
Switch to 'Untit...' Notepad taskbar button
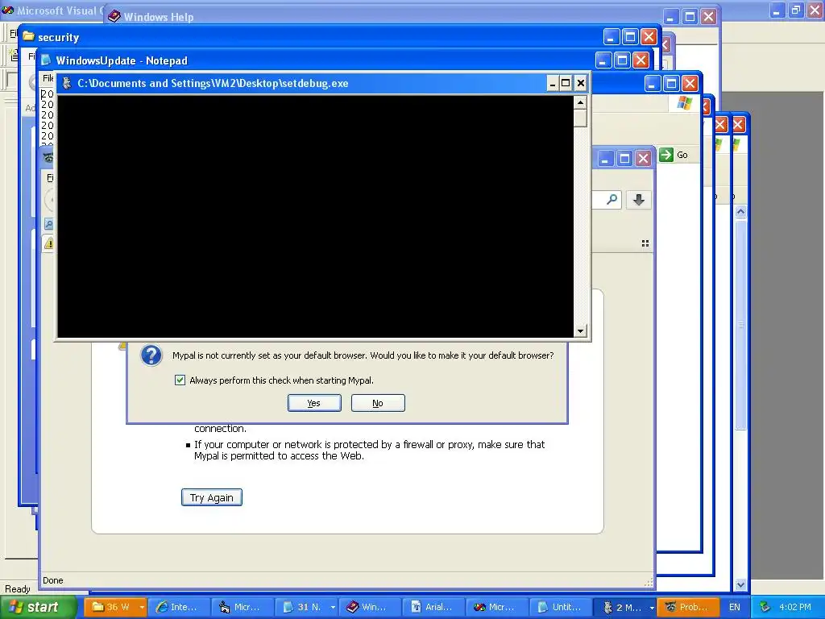click(x=561, y=607)
